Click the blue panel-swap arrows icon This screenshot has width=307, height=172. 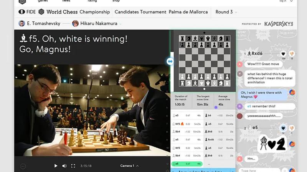(170, 62)
